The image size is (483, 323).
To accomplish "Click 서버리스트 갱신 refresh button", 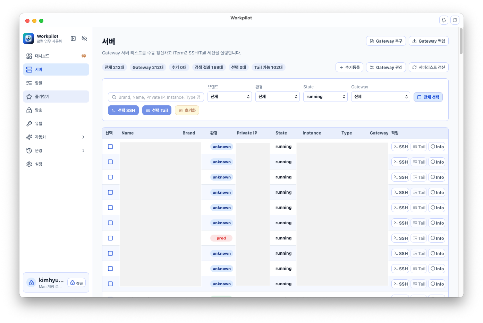I will [x=429, y=67].
